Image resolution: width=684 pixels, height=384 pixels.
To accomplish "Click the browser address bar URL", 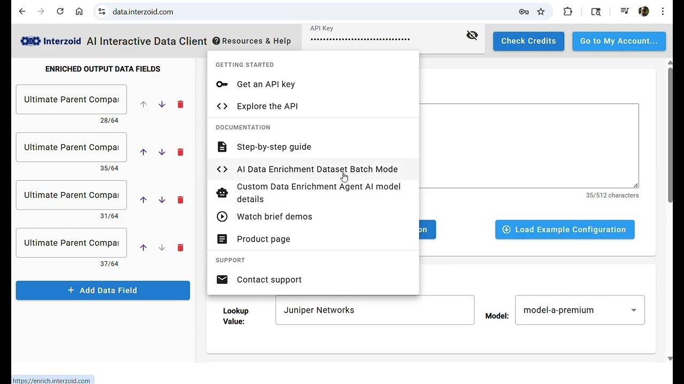I will click(x=143, y=12).
